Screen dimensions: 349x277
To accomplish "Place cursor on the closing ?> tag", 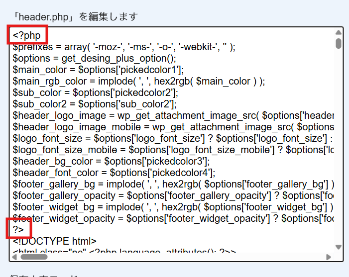I will point(19,229).
